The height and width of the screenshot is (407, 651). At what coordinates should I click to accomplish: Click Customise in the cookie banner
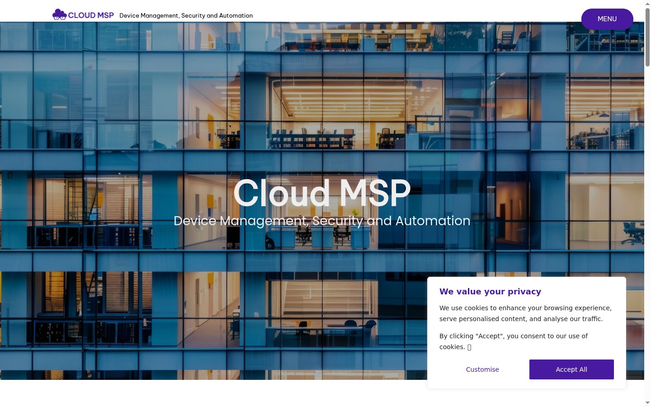(x=482, y=369)
